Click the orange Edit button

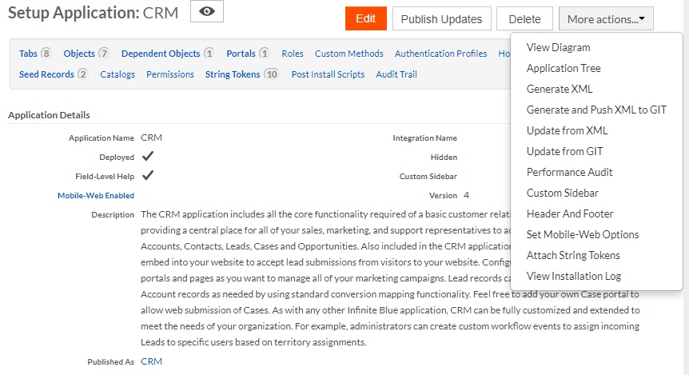[x=365, y=19]
